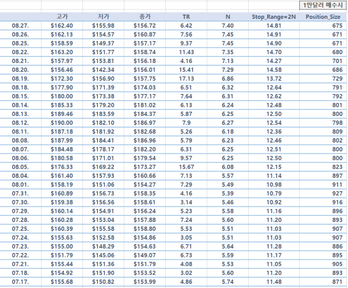Click the N value 7.40
This screenshot has width=348, height=288.
pyautogui.click(x=228, y=26)
